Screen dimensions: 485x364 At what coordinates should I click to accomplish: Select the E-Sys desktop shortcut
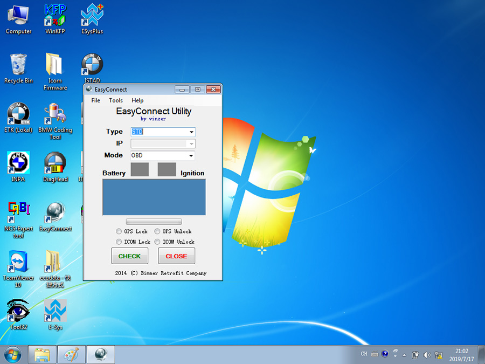(55, 315)
